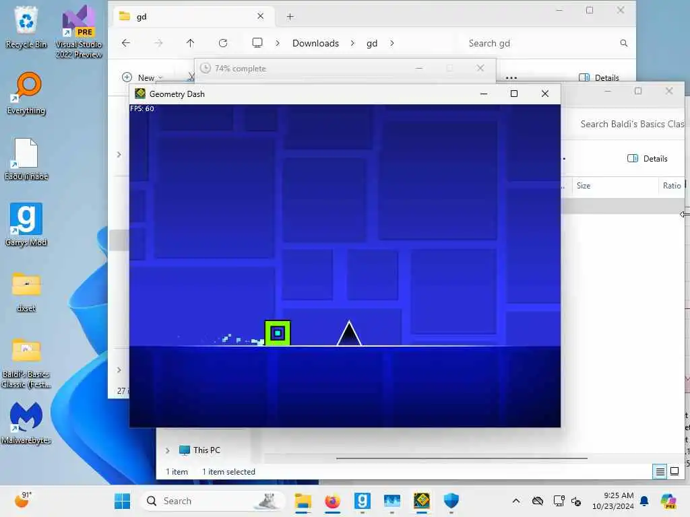
Task: Launch Malwarebytes from the desktop
Action: (x=26, y=423)
